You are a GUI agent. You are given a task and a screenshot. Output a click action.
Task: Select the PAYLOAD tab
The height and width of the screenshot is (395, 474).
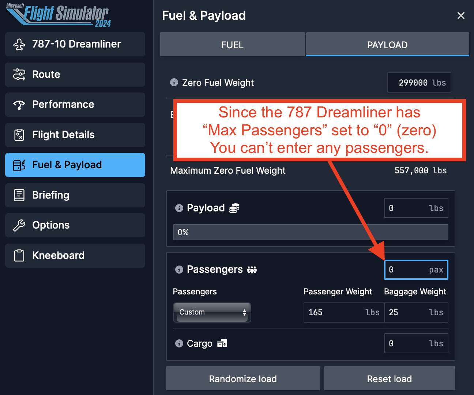point(387,45)
